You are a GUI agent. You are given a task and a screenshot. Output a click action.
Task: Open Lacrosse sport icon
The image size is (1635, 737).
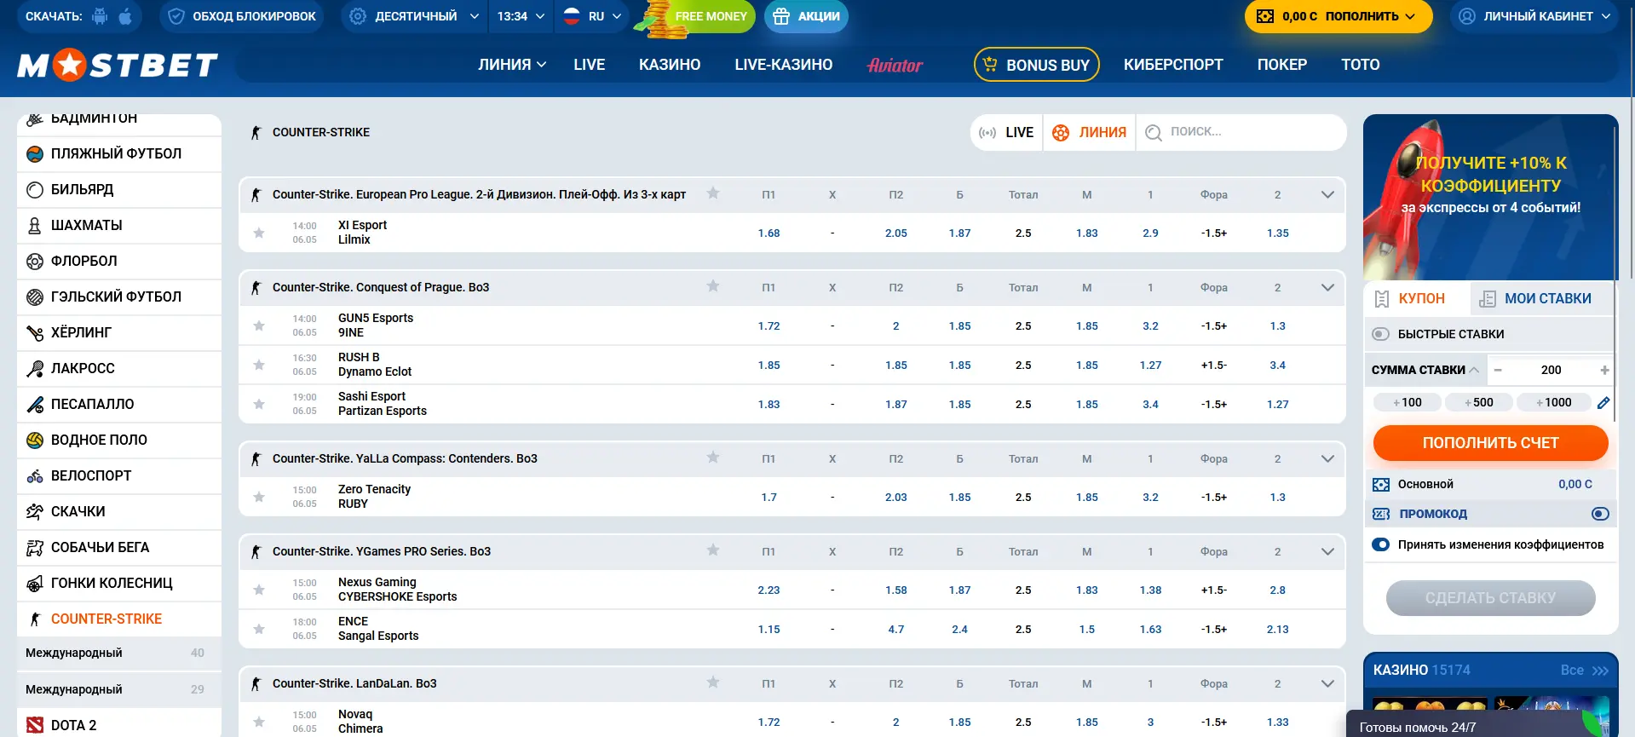tap(35, 369)
